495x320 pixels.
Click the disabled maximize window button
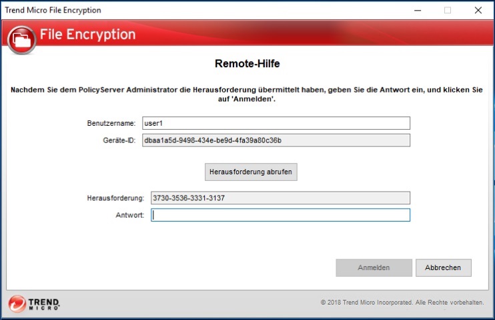click(x=448, y=10)
